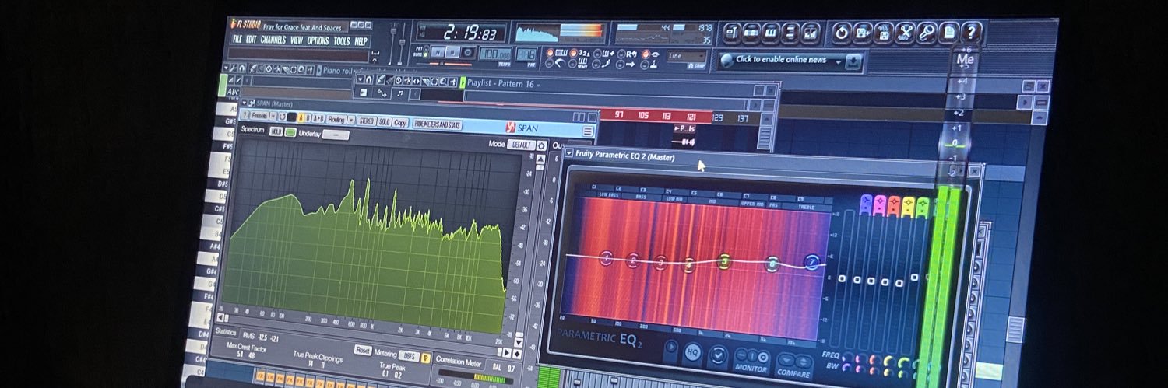Open the browser view icon
Image resolution: width=1168 pixels, height=388 pixels.
click(790, 33)
